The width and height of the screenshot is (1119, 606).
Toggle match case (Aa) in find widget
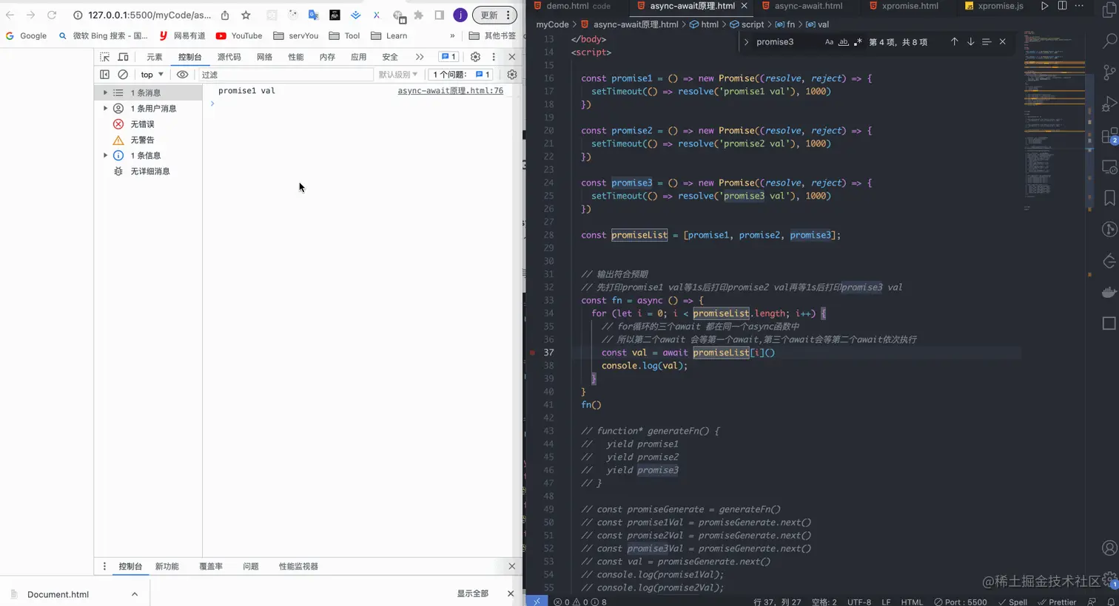829,42
